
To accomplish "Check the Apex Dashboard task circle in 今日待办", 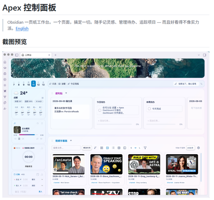I will (x=100, y=110).
